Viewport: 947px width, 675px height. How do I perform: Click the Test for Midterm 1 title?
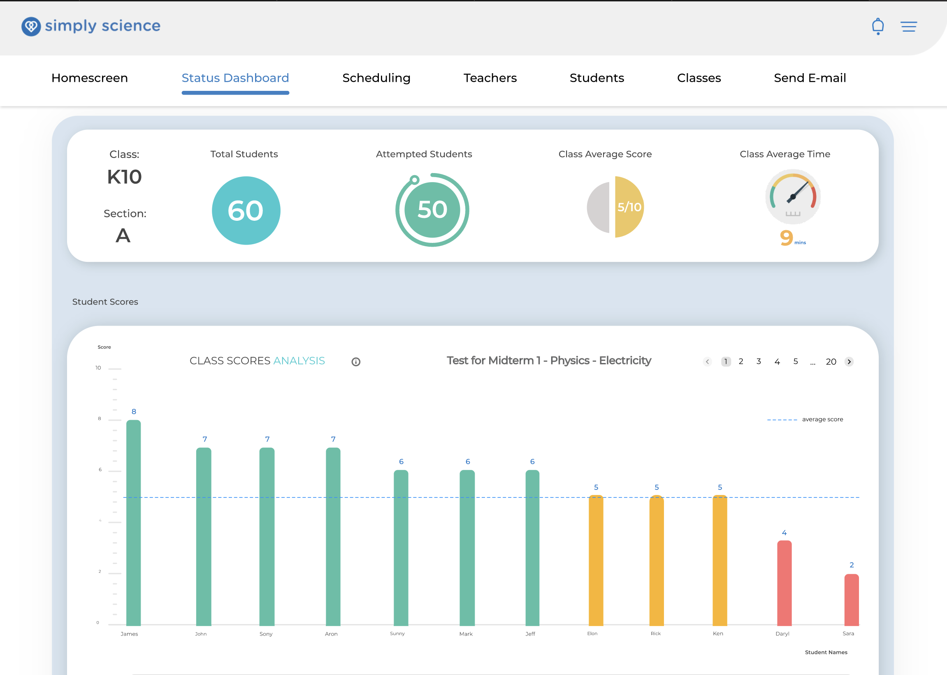pos(548,361)
